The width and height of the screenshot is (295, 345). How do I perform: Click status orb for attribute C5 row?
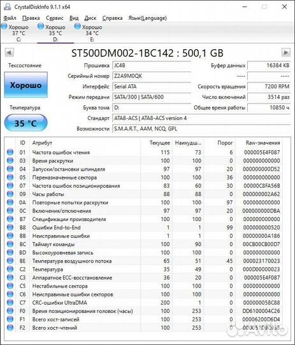pyautogui.click(x=10, y=286)
